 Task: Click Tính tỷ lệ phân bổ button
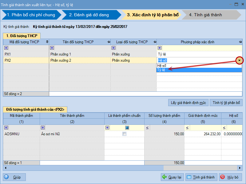(226, 102)
